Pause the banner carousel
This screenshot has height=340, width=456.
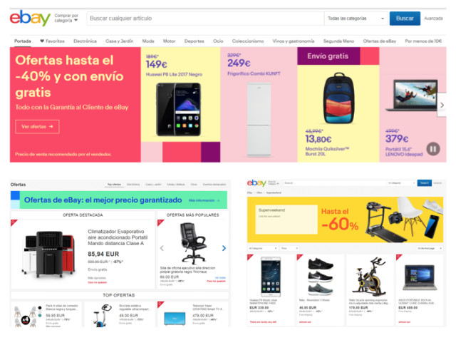[x=433, y=149]
